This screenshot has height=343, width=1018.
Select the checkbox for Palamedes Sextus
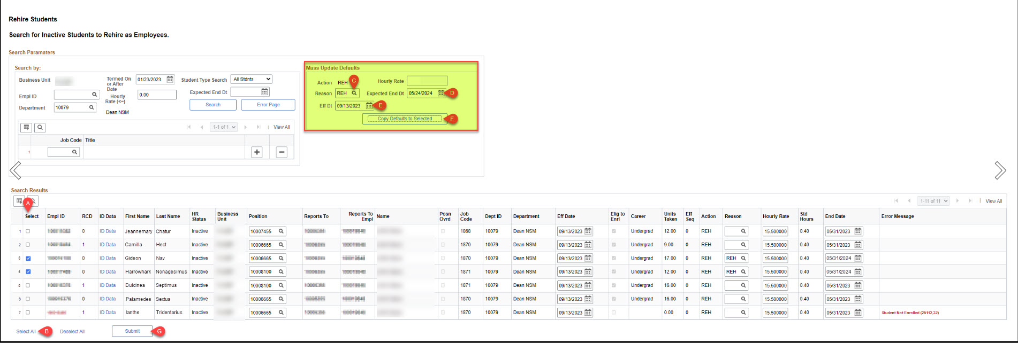pos(28,299)
